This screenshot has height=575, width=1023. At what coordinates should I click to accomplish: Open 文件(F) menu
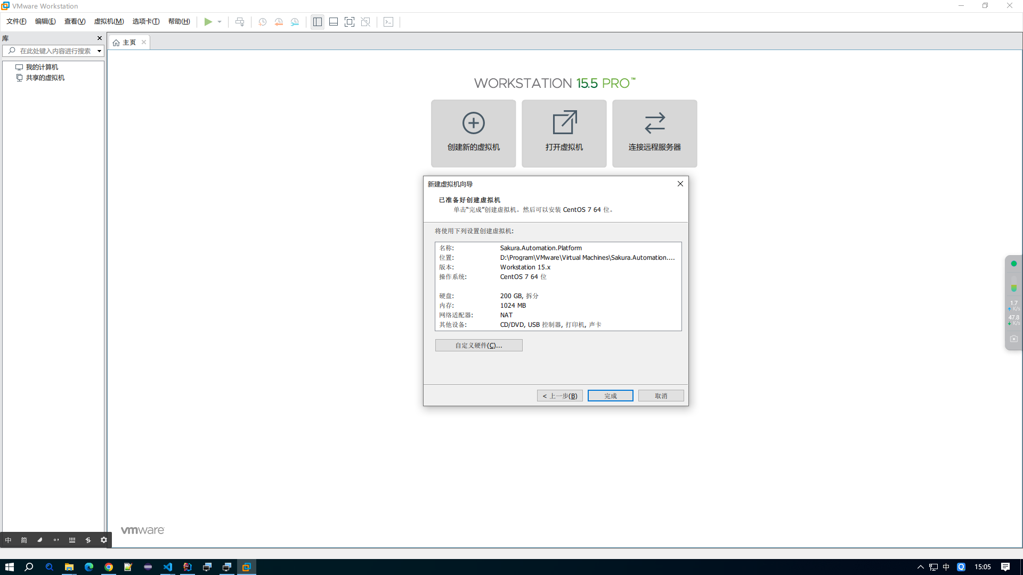(17, 21)
